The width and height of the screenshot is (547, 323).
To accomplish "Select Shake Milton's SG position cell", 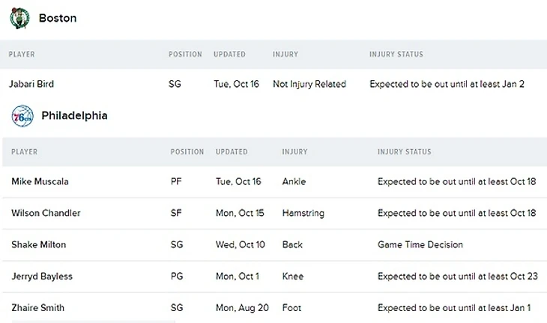I will pyautogui.click(x=177, y=244).
